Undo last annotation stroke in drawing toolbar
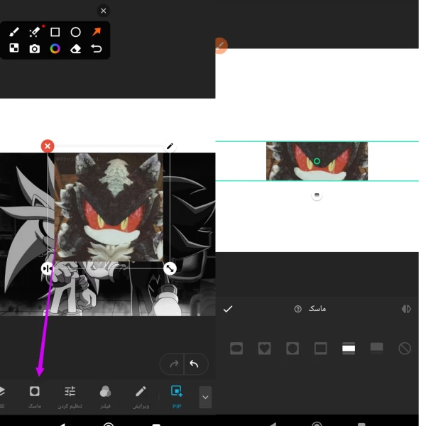The width and height of the screenshot is (426, 426). coord(97,48)
